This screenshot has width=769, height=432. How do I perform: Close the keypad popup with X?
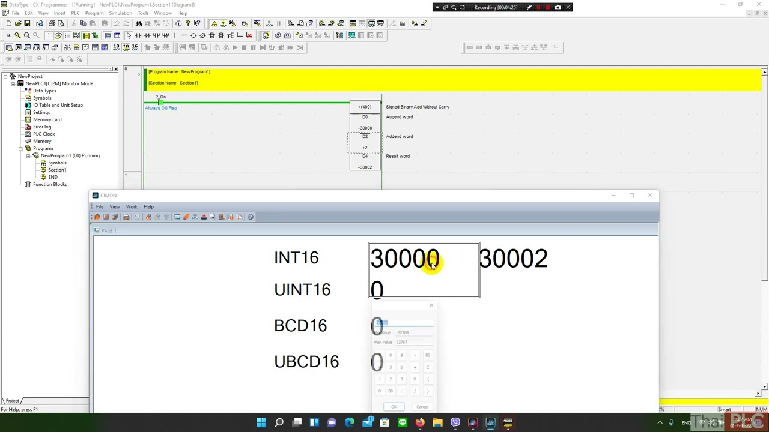tap(431, 305)
